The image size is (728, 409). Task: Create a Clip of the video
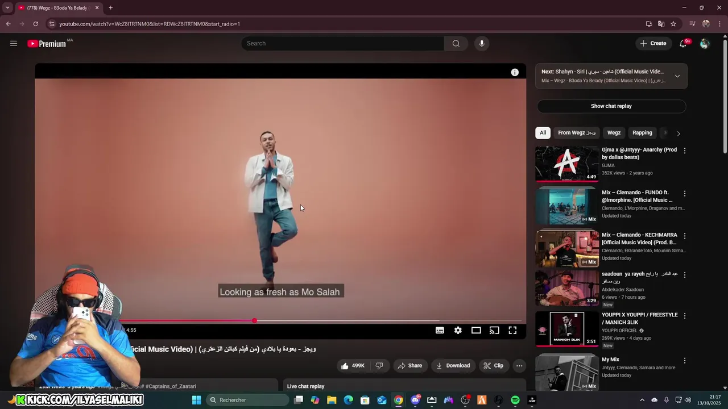click(493, 366)
